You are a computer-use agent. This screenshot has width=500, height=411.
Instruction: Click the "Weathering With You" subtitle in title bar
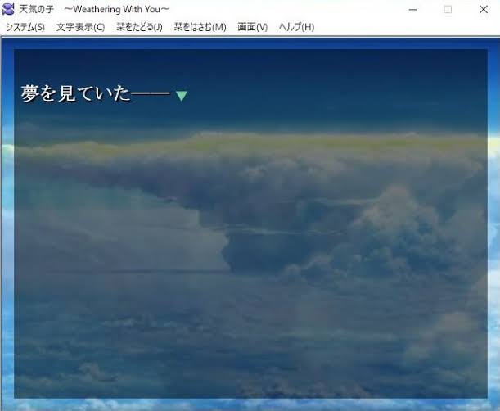117,9
